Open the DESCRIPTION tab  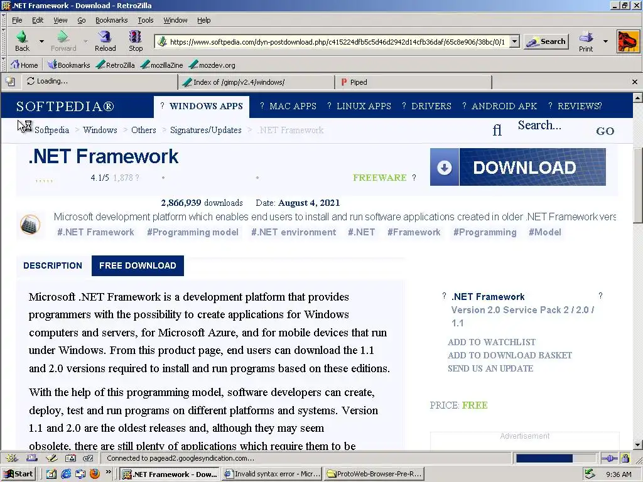53,265
